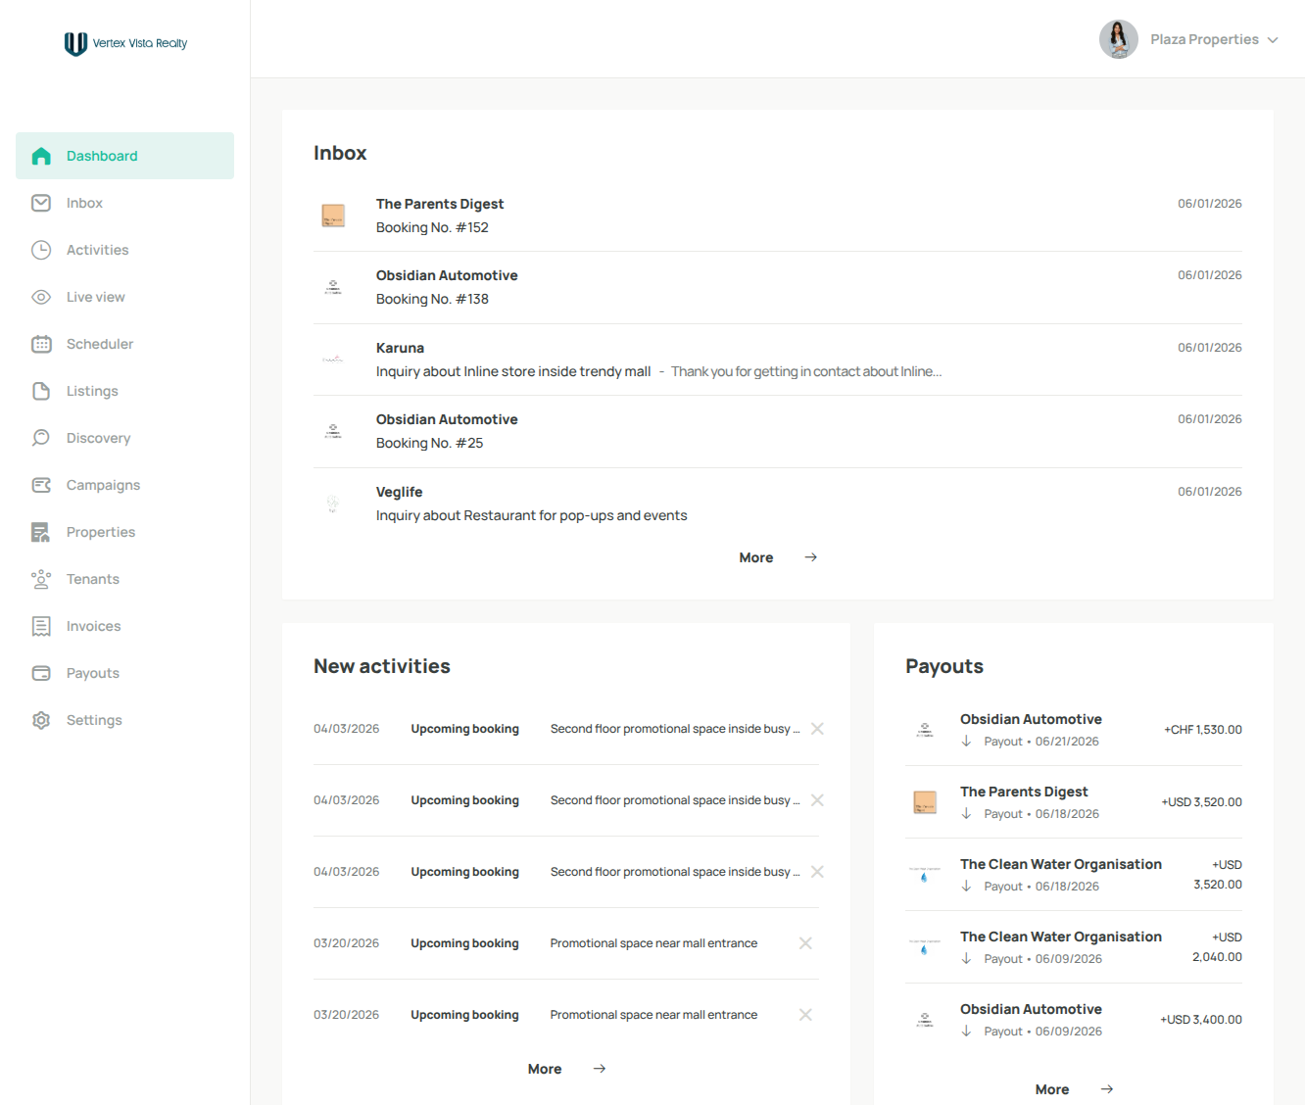Click the Invoices receipt icon
This screenshot has height=1105, width=1305.
coord(41,626)
